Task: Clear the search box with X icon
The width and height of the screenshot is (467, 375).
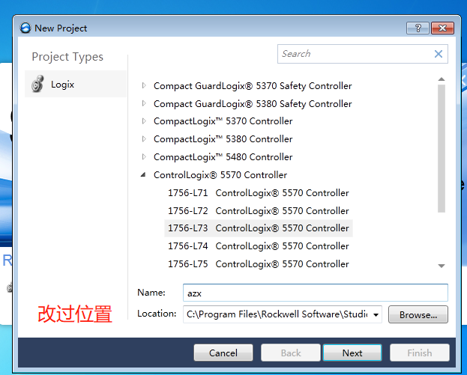Action: (439, 54)
